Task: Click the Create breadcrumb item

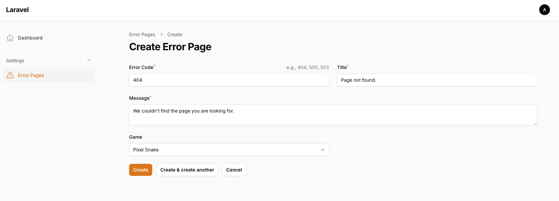Action: click(x=175, y=35)
